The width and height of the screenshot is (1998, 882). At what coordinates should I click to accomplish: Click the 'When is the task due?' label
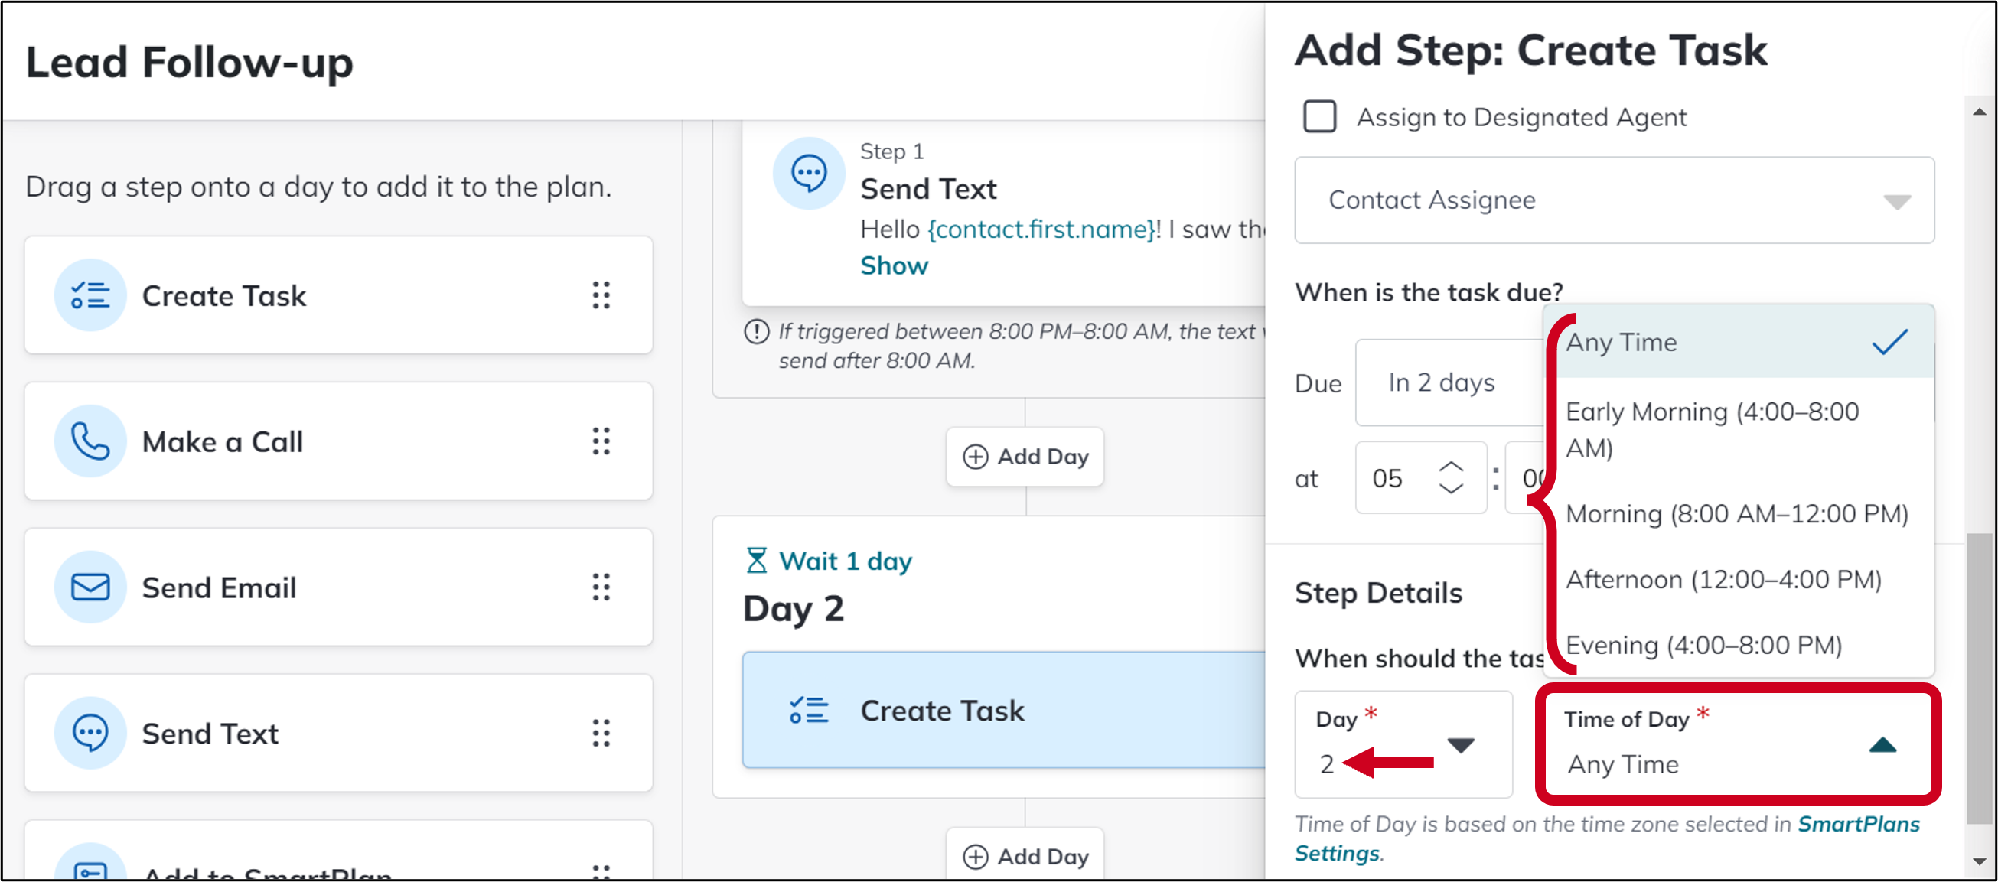point(1429,292)
